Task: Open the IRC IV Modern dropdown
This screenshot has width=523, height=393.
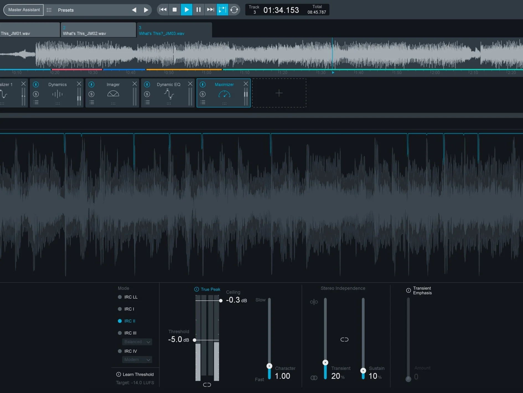Action: (x=137, y=359)
